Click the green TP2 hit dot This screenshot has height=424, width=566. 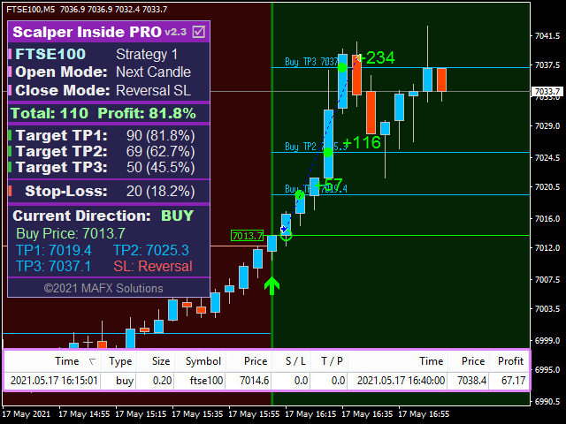(328, 153)
